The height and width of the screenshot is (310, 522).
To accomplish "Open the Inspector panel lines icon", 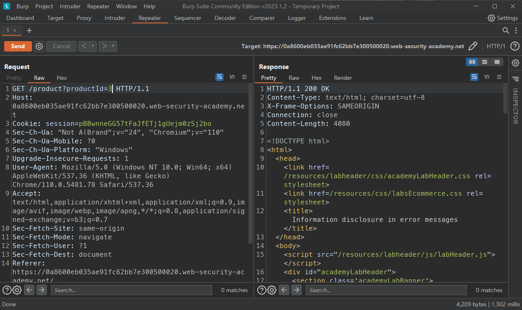I will point(515,79).
